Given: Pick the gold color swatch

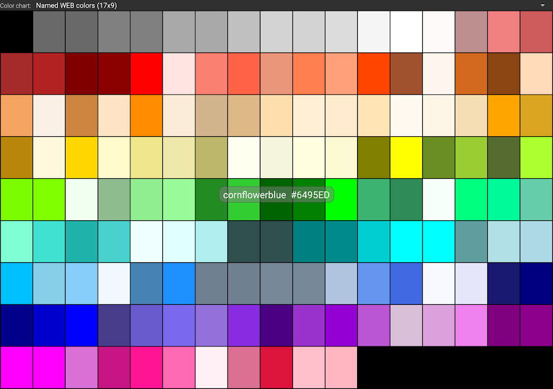Looking at the screenshot, I should tap(81, 157).
